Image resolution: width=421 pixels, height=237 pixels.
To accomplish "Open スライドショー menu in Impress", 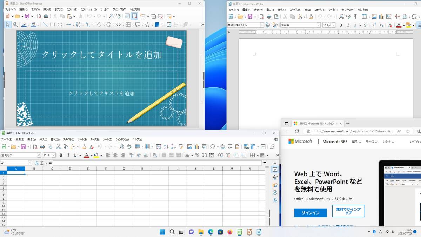I will pyautogui.click(x=89, y=9).
